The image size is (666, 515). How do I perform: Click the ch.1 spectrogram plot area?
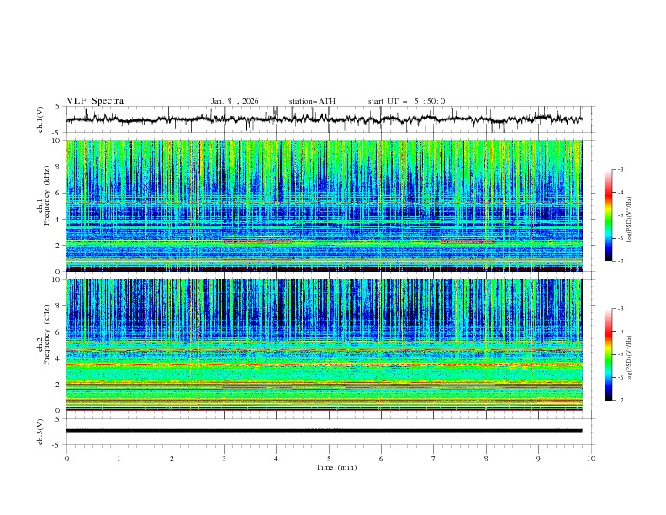click(x=324, y=205)
